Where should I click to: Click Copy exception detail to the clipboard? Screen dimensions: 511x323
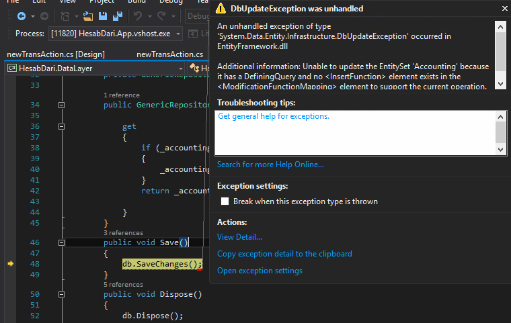pos(284,254)
